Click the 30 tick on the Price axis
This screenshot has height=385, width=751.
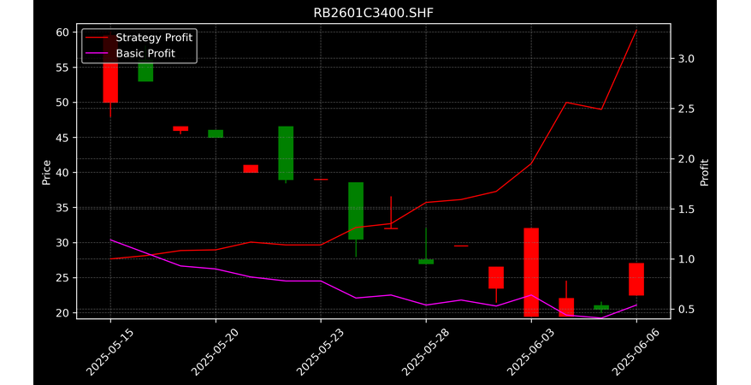point(64,243)
